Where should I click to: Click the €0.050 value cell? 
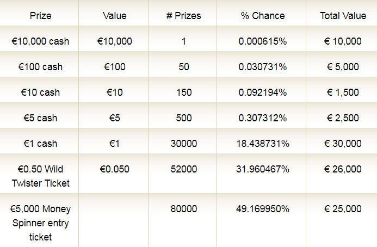114,169
